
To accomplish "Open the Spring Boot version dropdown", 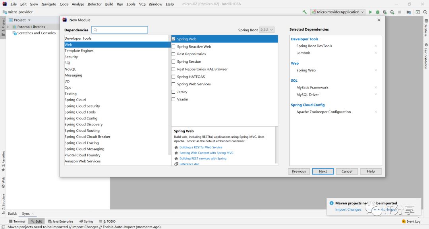I will coord(267,30).
